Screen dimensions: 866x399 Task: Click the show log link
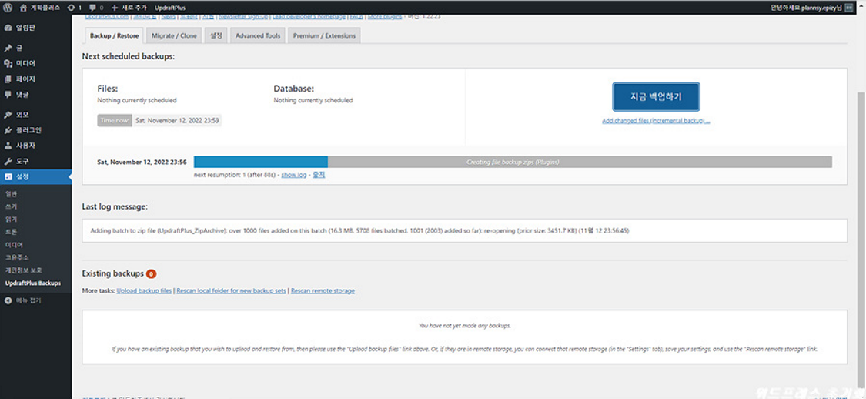tap(294, 175)
